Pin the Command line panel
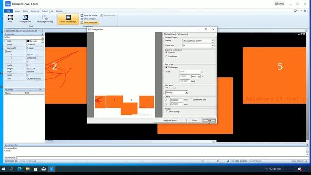 (x=307, y=145)
